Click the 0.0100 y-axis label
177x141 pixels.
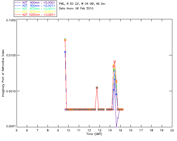[x=11, y=55]
